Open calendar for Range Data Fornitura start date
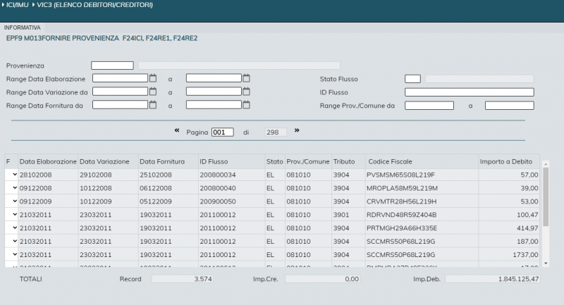Screen dimensions: 564x305 point(152,105)
